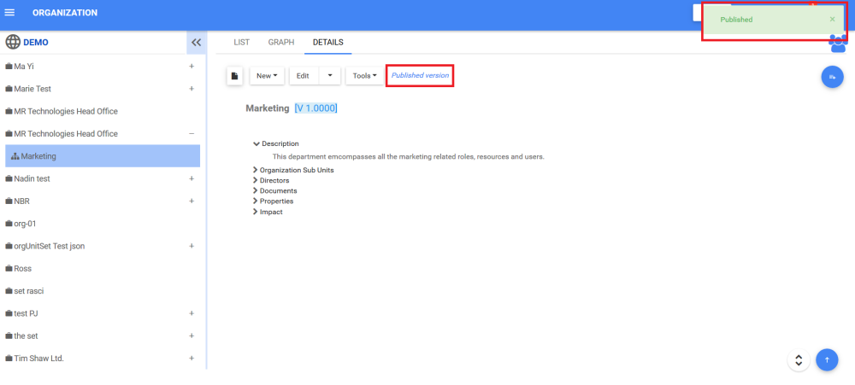The height and width of the screenshot is (385, 855).
Task: Expand 'the set' node with plus
Action: point(192,336)
